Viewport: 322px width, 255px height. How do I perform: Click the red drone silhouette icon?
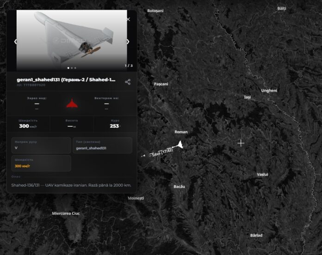point(72,103)
